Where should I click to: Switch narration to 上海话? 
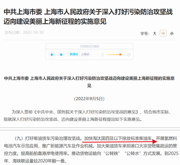[x=85, y=54]
